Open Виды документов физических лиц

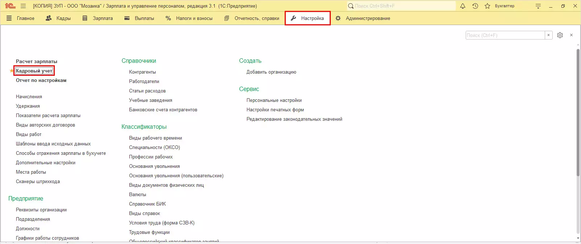[x=166, y=185]
